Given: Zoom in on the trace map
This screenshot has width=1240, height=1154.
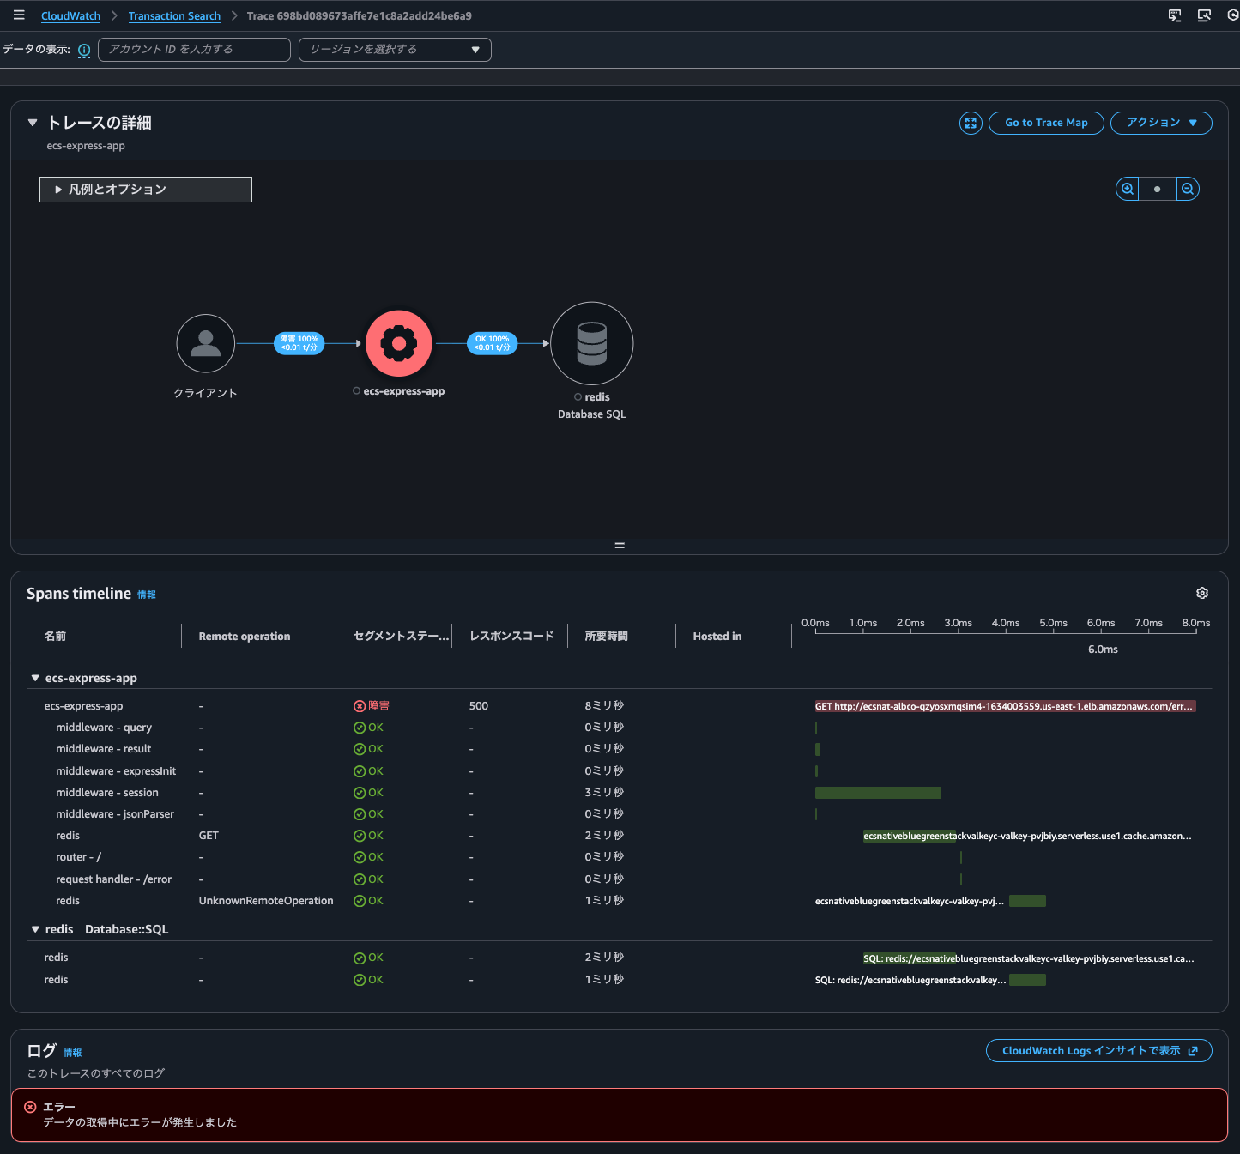Looking at the screenshot, I should [x=1127, y=189].
